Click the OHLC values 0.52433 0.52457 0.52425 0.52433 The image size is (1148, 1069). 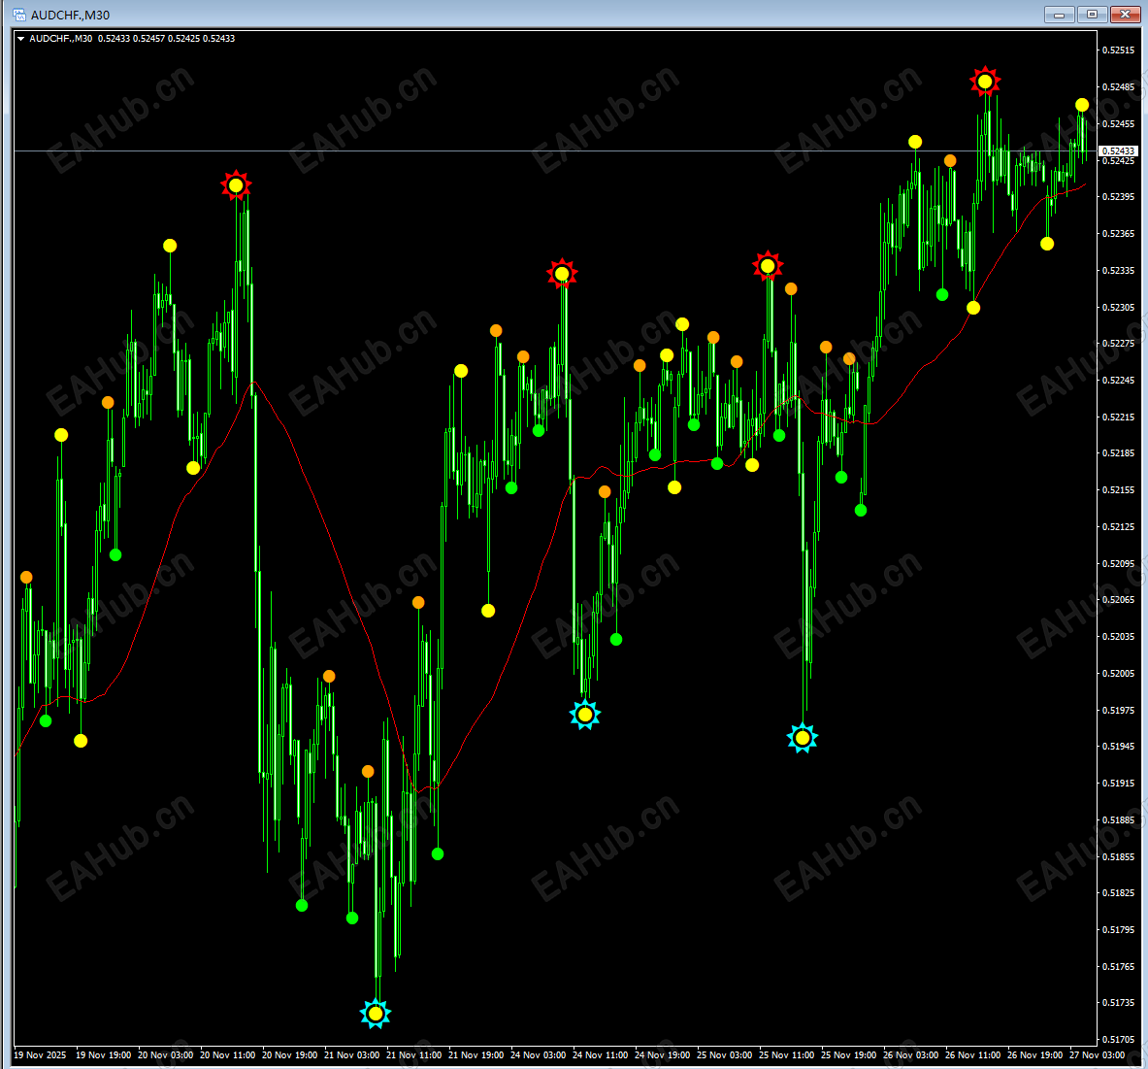[166, 39]
